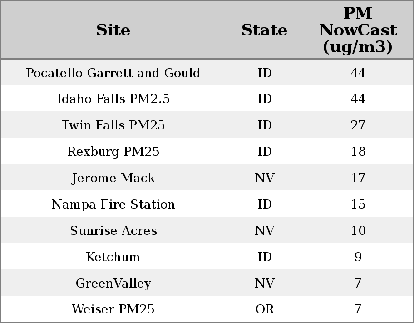414x323 pixels.
Task: Select the Idaho Falls PM2.5 site name
Action: click(113, 99)
